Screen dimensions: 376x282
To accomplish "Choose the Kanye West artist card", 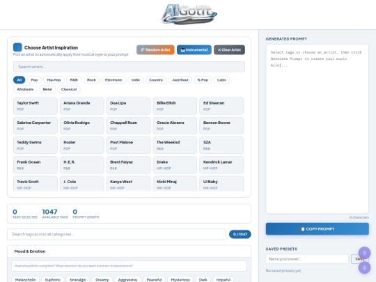I will tap(129, 184).
